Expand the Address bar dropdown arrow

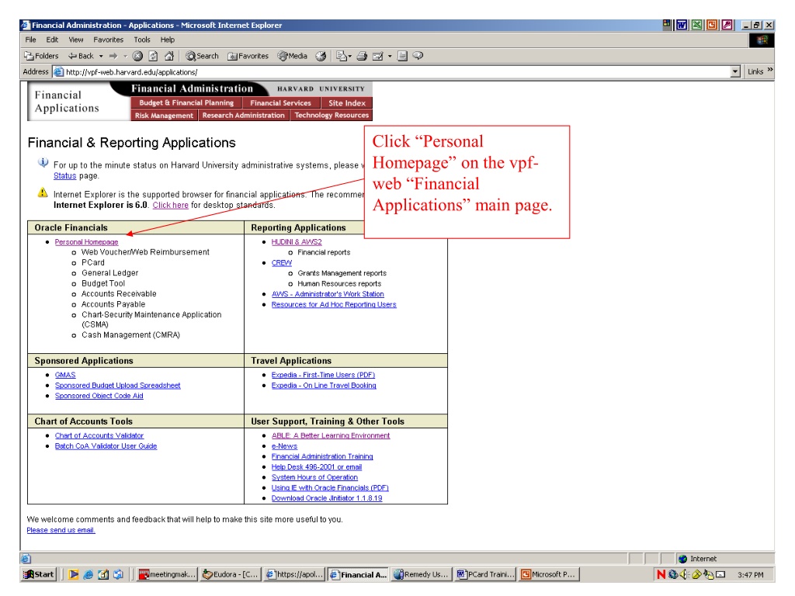pos(736,72)
